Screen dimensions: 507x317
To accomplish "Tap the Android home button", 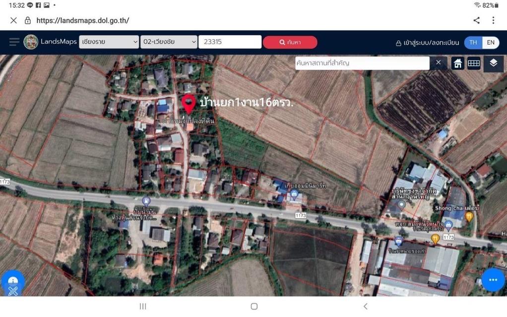I will click(254, 306).
